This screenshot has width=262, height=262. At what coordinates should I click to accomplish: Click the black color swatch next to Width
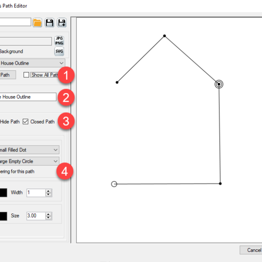pyautogui.click(x=3, y=193)
